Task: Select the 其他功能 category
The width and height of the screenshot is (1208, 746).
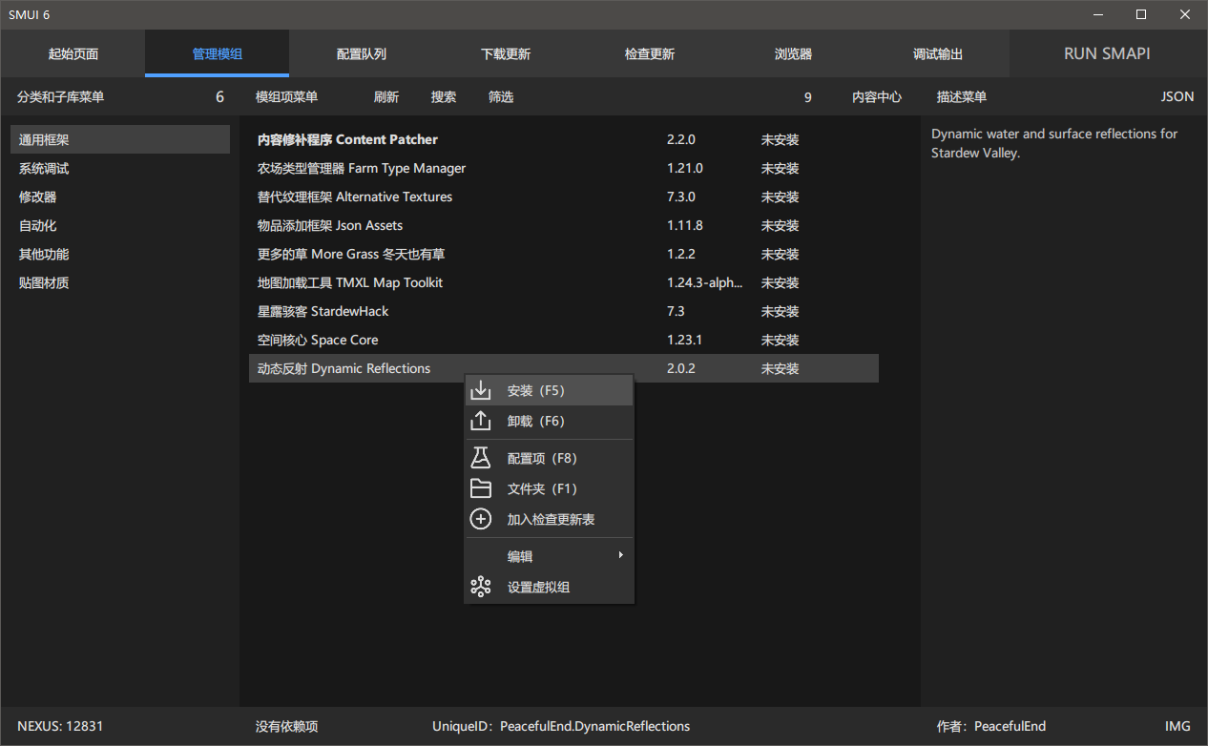Action: 120,254
